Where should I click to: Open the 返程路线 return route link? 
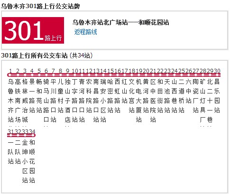(85, 32)
